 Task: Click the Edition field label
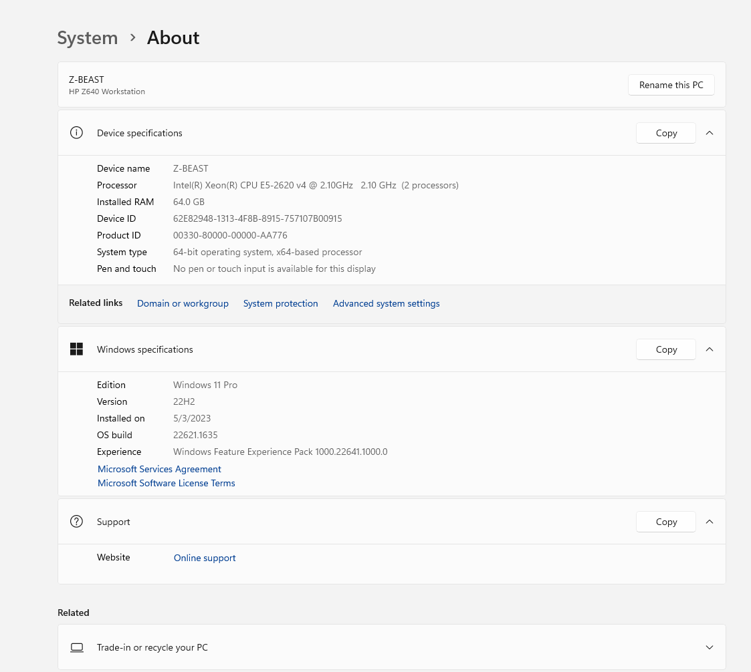tap(111, 385)
